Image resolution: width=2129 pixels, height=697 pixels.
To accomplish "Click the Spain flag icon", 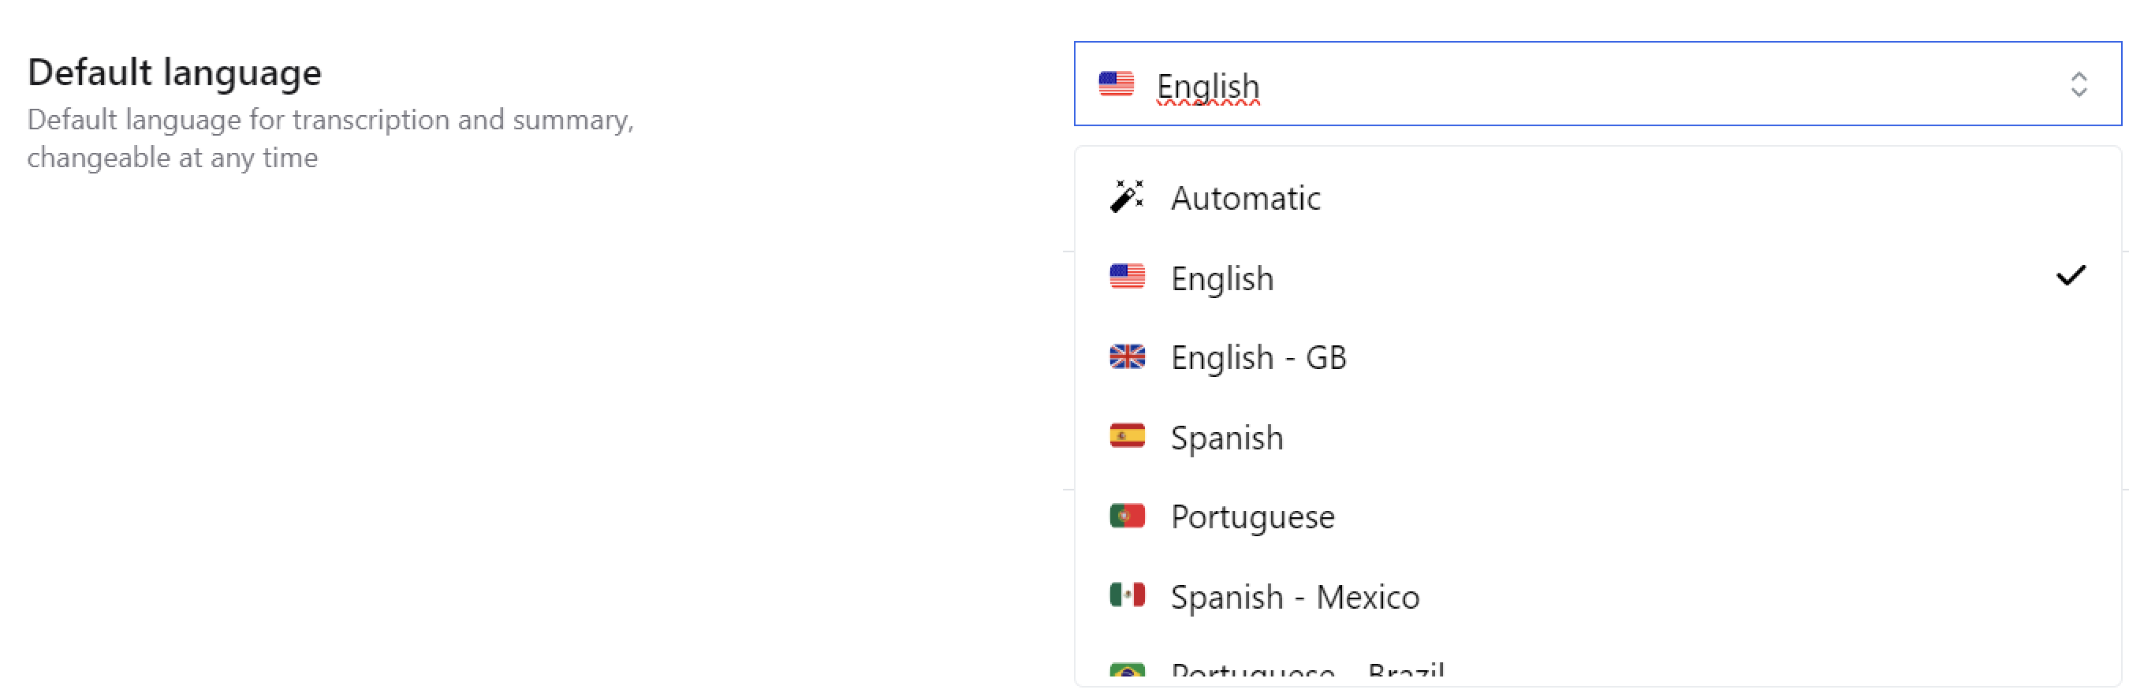I will pos(1127,436).
